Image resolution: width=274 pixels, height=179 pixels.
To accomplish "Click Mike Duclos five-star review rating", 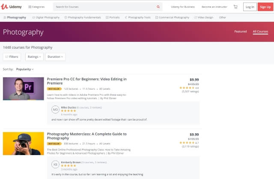I will coord(68,111).
